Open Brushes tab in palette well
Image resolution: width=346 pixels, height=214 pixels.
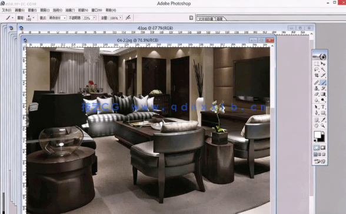(220, 19)
